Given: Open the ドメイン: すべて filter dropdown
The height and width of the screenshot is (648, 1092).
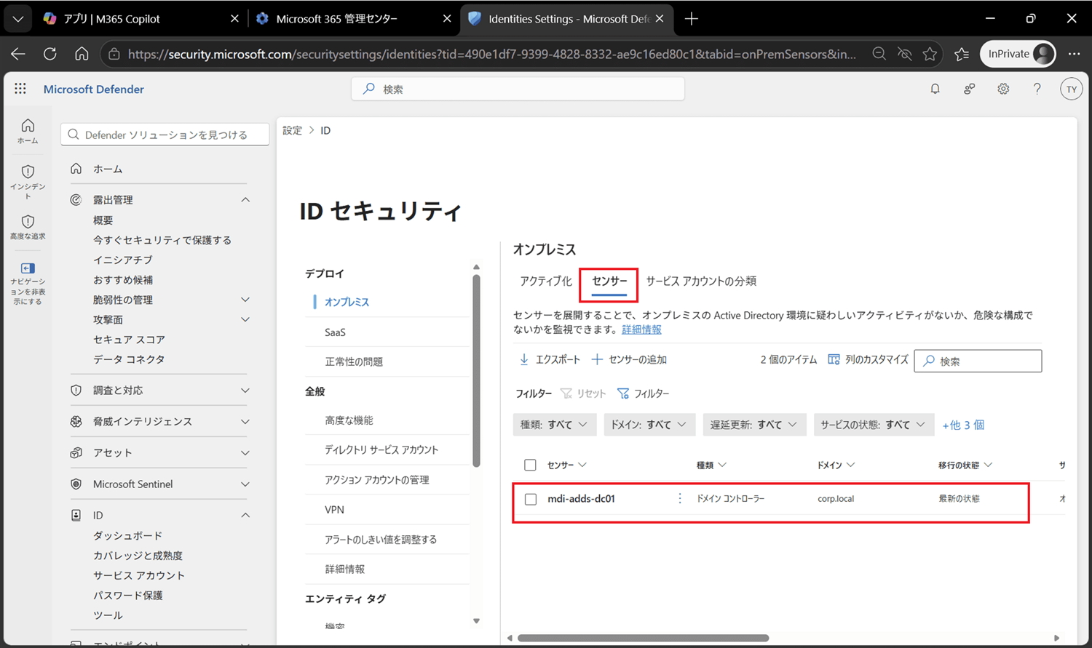Looking at the screenshot, I should 649,425.
